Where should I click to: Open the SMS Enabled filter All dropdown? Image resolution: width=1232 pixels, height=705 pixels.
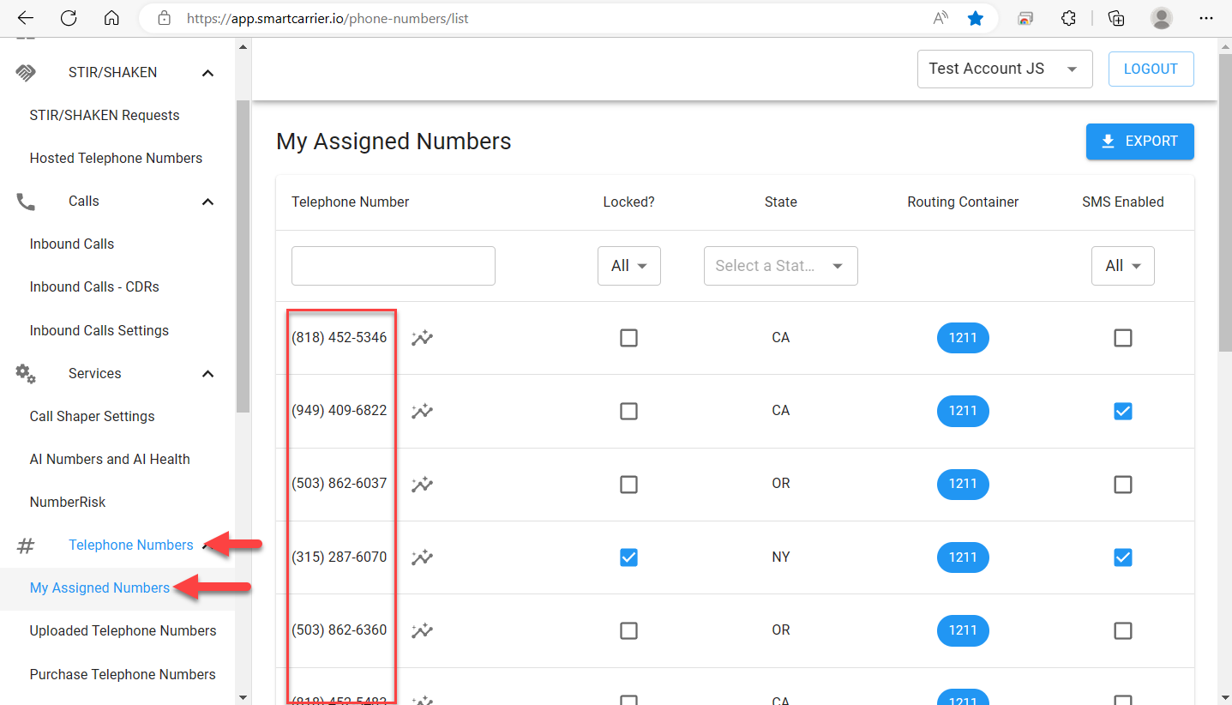(x=1123, y=266)
